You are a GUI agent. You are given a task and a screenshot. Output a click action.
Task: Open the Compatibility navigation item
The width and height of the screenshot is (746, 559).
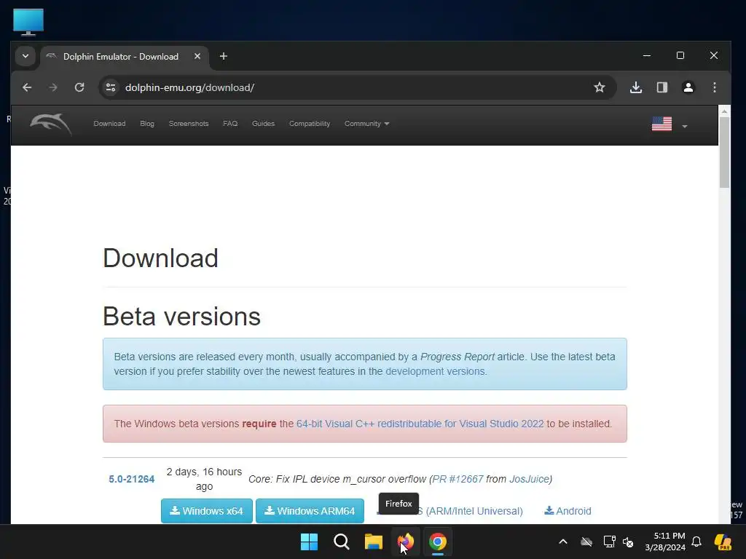(x=310, y=124)
